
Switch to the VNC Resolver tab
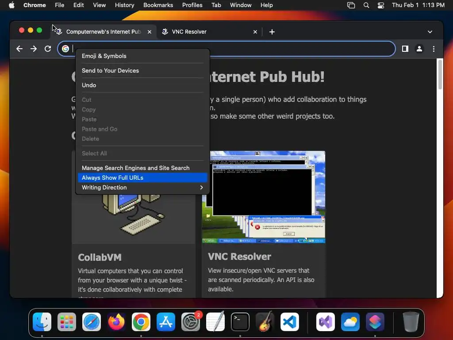click(209, 32)
